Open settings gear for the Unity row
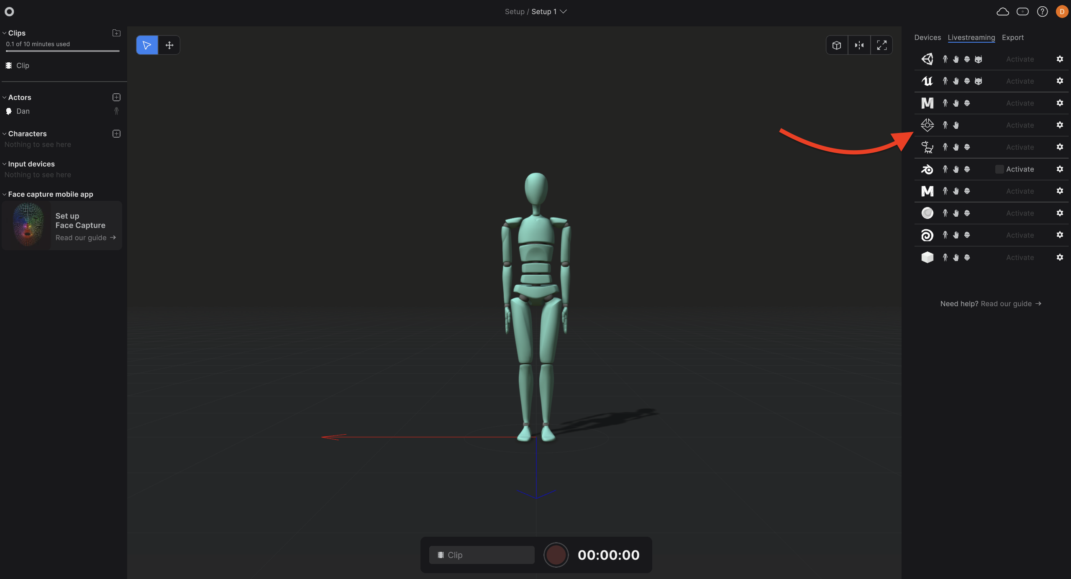 click(1060, 59)
